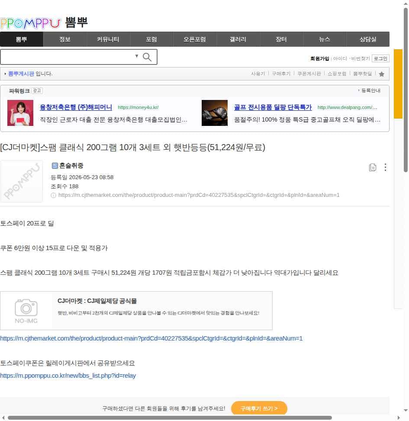Click the 조회수 188 text
Screen dimensions: 409x421
tap(64, 186)
